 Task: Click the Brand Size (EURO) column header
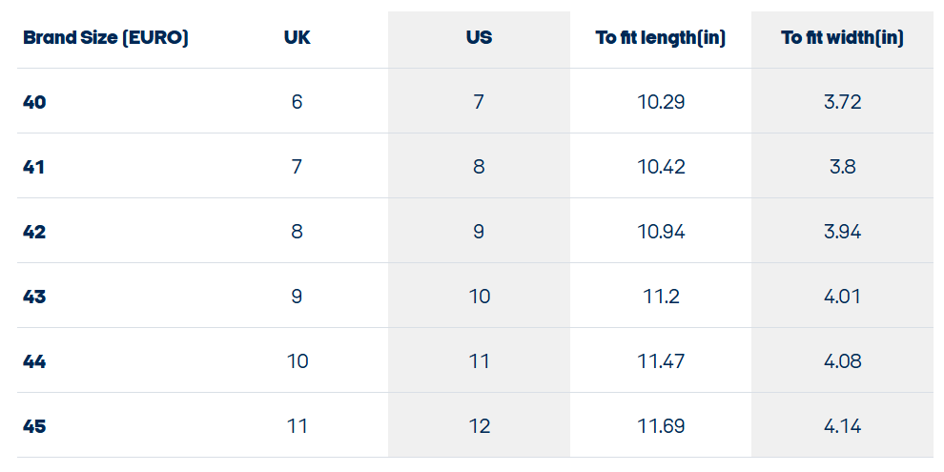point(106,38)
